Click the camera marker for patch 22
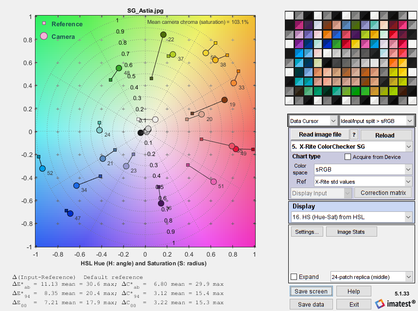The width and height of the screenshot is (418, 311). pyautogui.click(x=163, y=35)
